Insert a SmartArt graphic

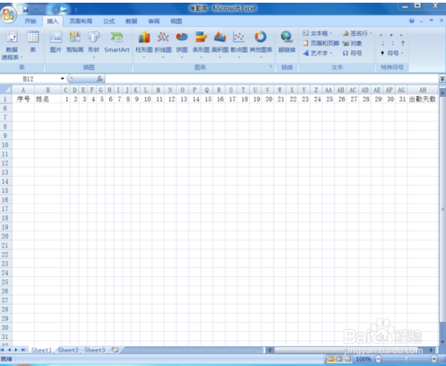click(116, 41)
